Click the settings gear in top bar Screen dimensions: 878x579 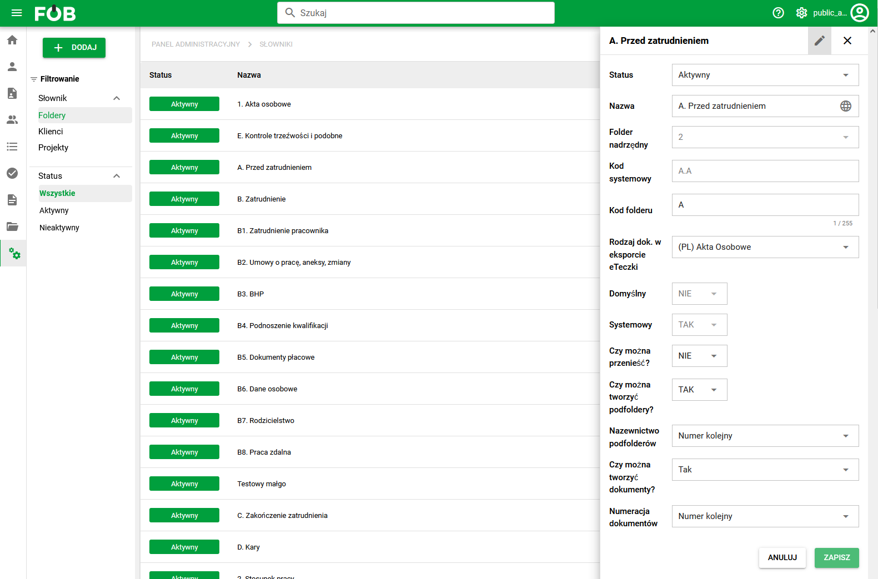(x=801, y=13)
